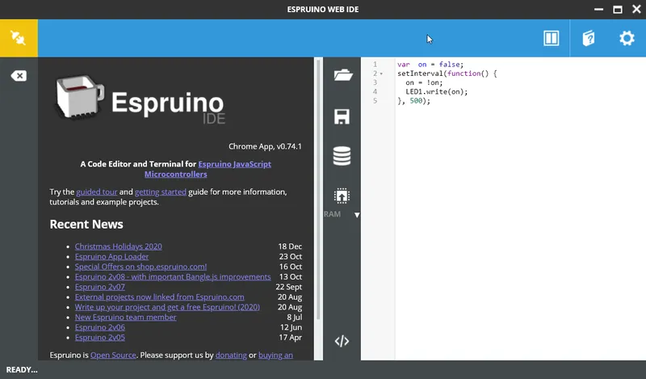Click the 'LED1.write(on);' code line

(437, 91)
